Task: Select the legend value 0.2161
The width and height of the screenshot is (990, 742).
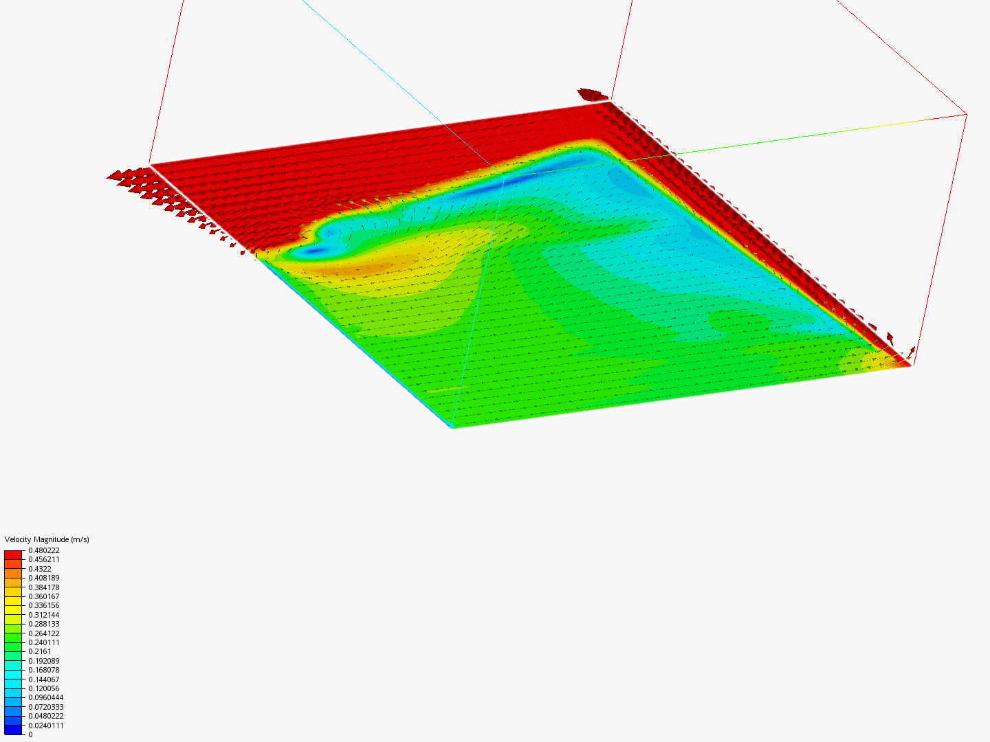Action: (40, 651)
